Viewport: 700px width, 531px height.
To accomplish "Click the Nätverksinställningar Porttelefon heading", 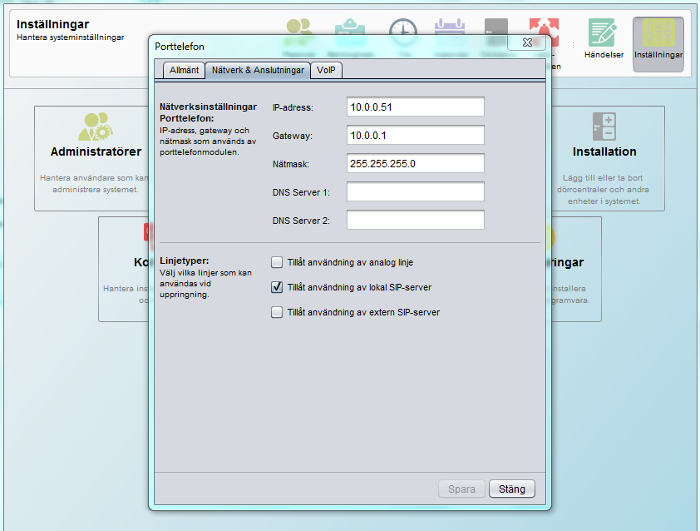I will (208, 112).
